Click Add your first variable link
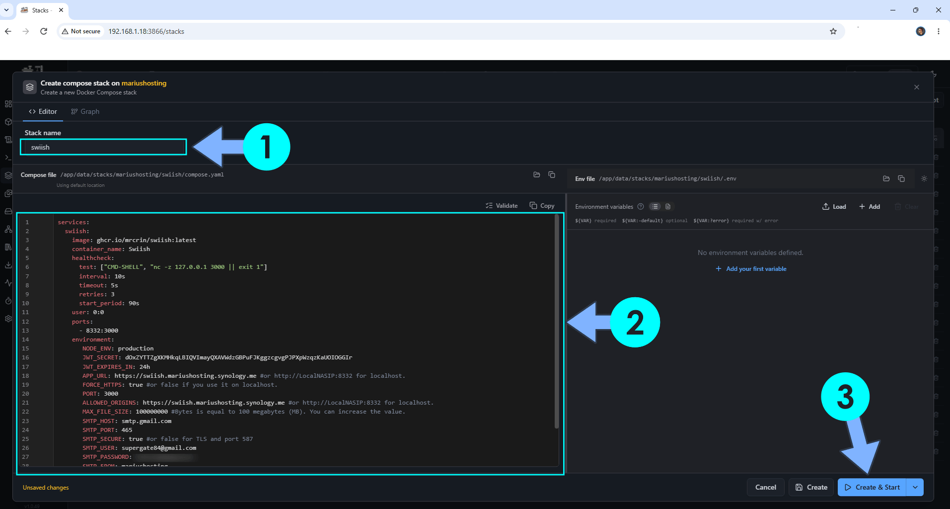 (751, 269)
